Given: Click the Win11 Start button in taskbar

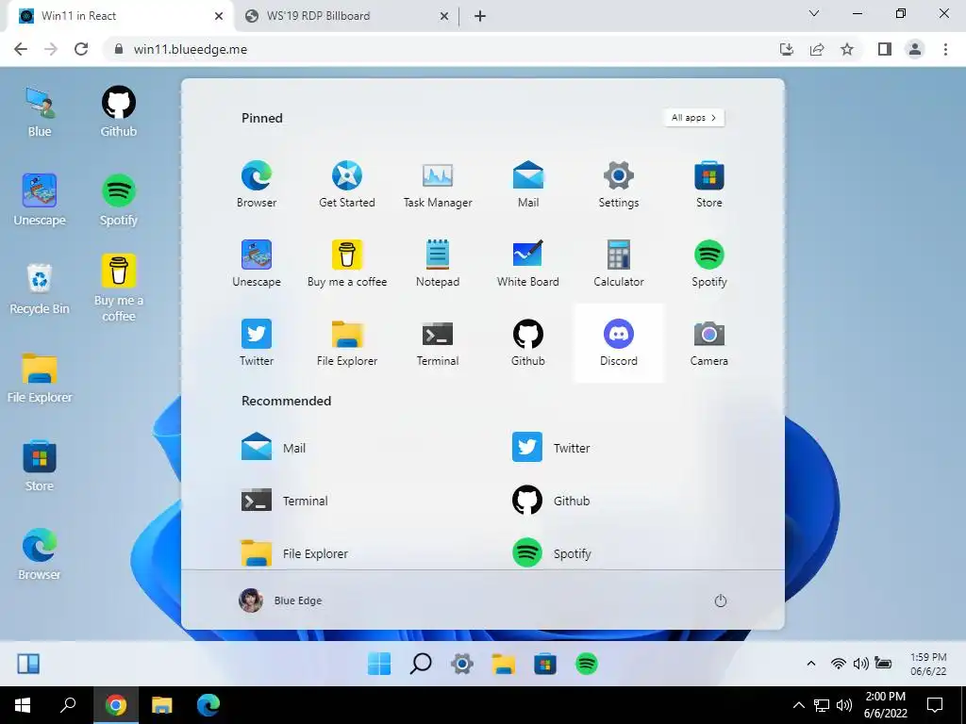Looking at the screenshot, I should tap(379, 664).
